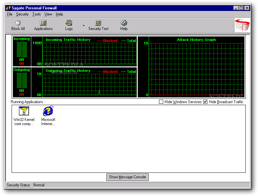
Task: Close the Sygate Personal Firewall window
Action: [247, 8]
